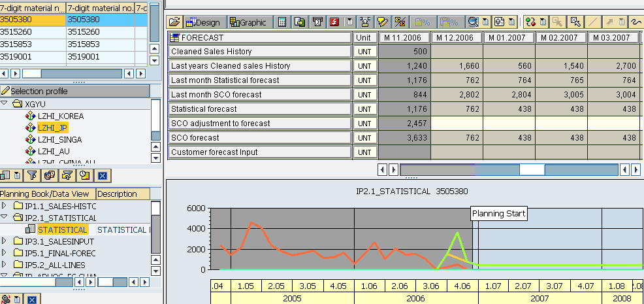Click the filter funnel icon in selection toolbar
The width and height of the screenshot is (644, 304).
point(33,175)
